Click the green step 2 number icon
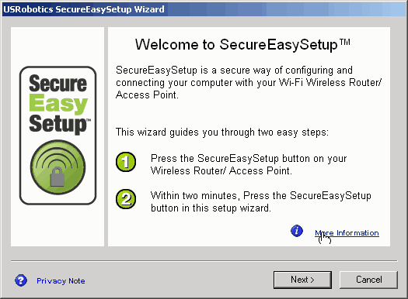The width and height of the screenshot is (408, 299). pos(126,199)
